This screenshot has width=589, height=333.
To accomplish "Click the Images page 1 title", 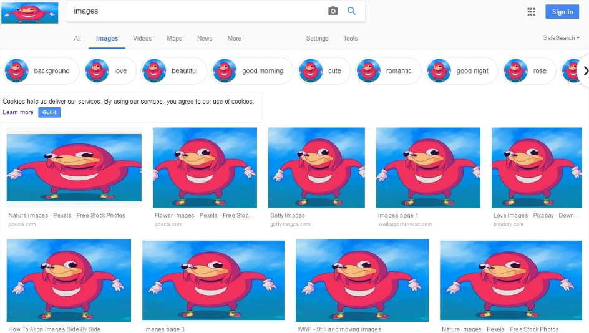I will (x=398, y=216).
